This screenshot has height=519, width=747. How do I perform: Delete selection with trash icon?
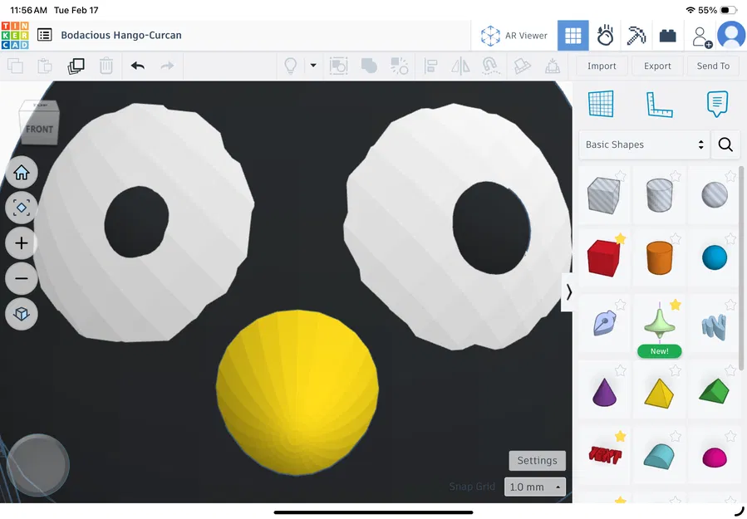pyautogui.click(x=106, y=66)
